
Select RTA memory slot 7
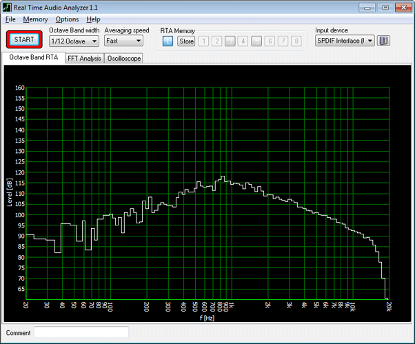click(283, 41)
